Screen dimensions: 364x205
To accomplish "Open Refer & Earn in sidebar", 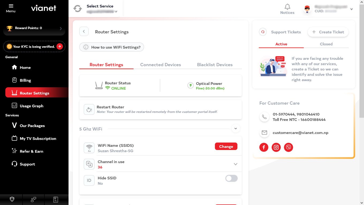I will (37, 151).
